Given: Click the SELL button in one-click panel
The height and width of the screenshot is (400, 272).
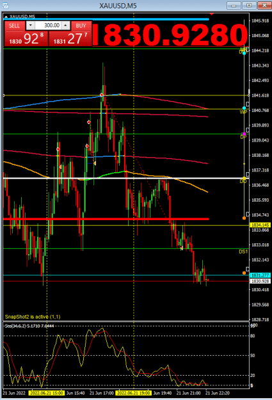Looking at the screenshot, I should point(15,26).
